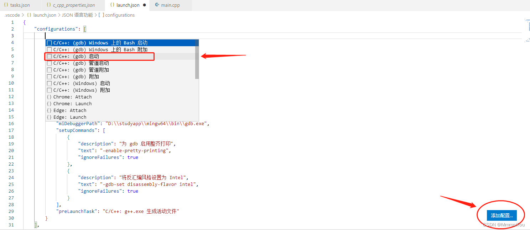The height and width of the screenshot is (230, 530).
Task: Click snippet icon beside C/C++: (gdb) 附加
Action: (49, 76)
